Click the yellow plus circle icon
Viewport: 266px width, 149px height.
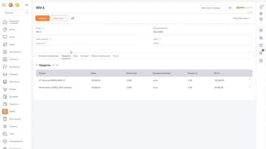pos(17,5)
